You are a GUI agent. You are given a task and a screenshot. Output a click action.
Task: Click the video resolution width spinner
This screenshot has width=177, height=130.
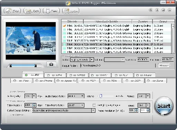pos(137,110)
